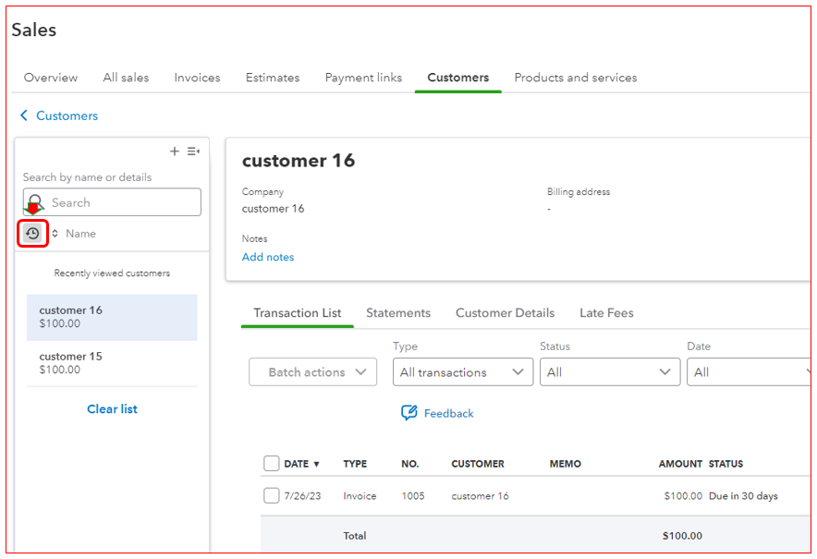The image size is (817, 559).
Task: Expand the Type filter showing All transactions
Action: (462, 371)
